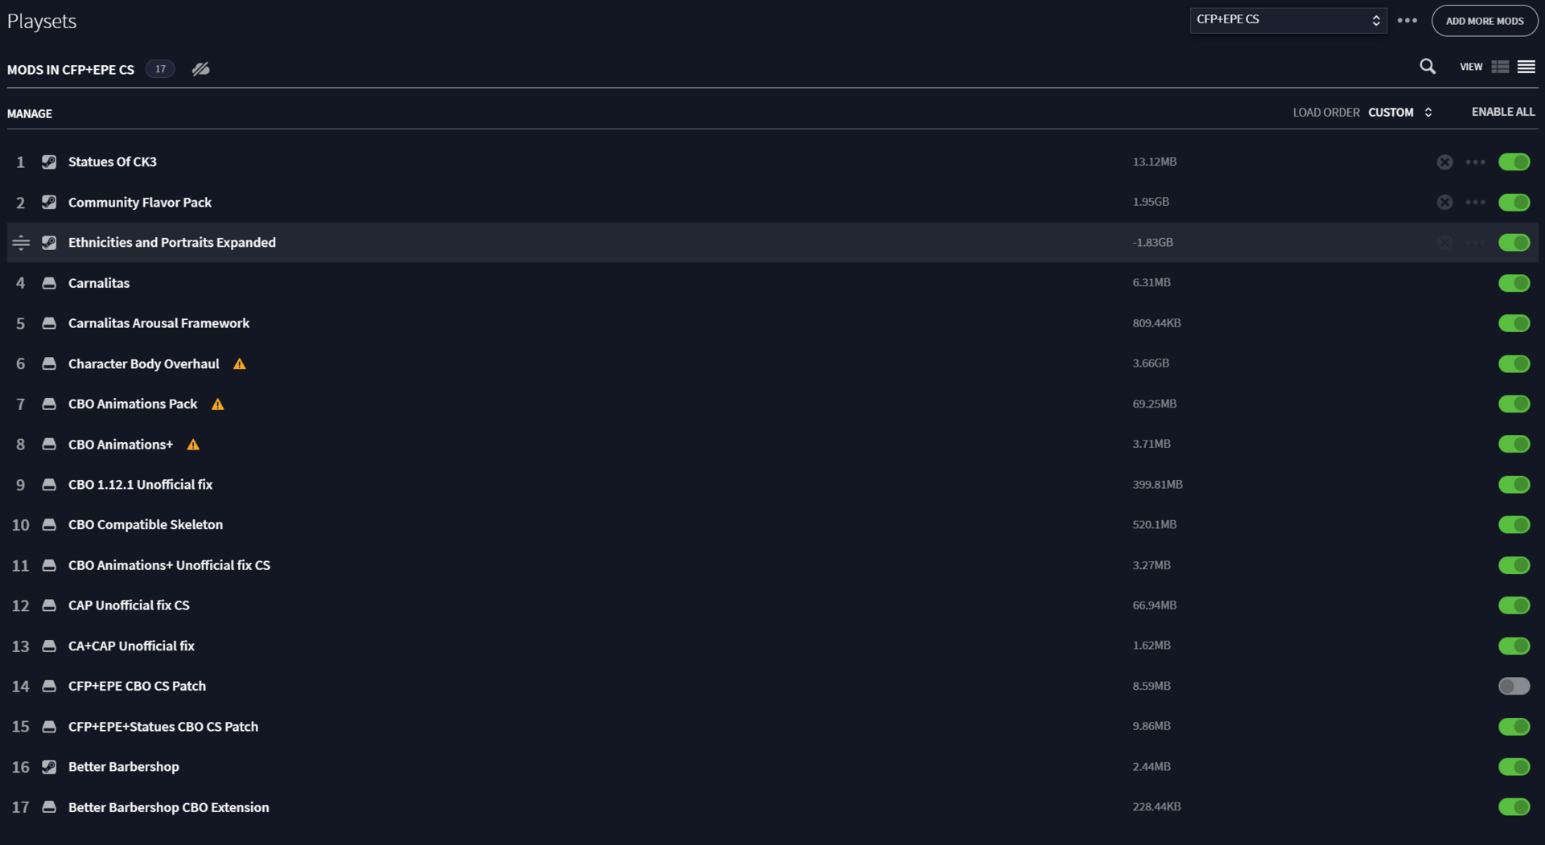Screen dimensions: 1545x845
Task: Click warning triangle on CBO Animations Pack
Action: [217, 404]
